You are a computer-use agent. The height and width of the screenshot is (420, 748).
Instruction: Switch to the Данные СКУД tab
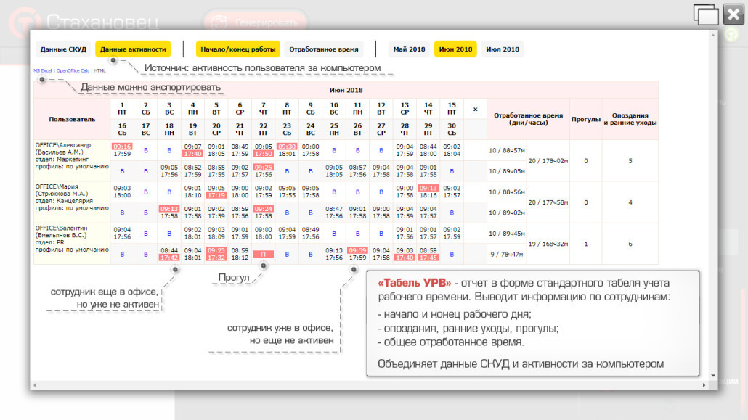pos(63,49)
